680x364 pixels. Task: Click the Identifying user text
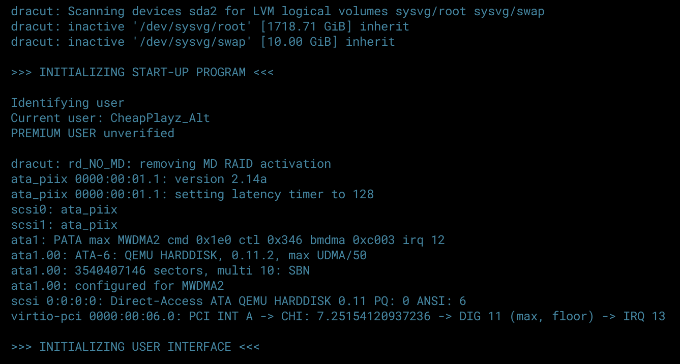point(68,103)
